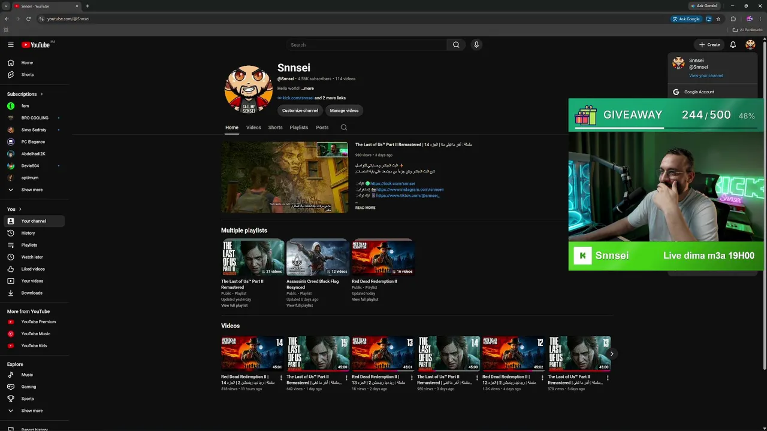The width and height of the screenshot is (767, 431).
Task: Open action menu for the 649-views Last of Us video
Action: 346,378
